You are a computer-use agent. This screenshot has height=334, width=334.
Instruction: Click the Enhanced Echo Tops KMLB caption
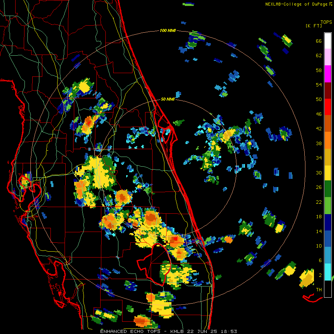[x=168, y=331]
